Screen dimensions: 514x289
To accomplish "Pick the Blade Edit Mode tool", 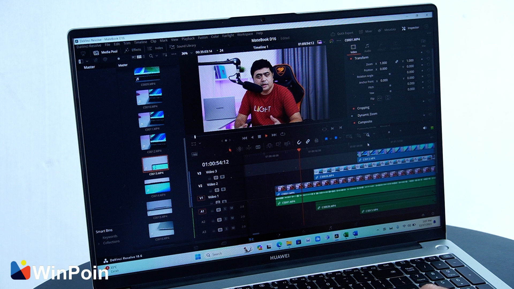I will point(258,147).
